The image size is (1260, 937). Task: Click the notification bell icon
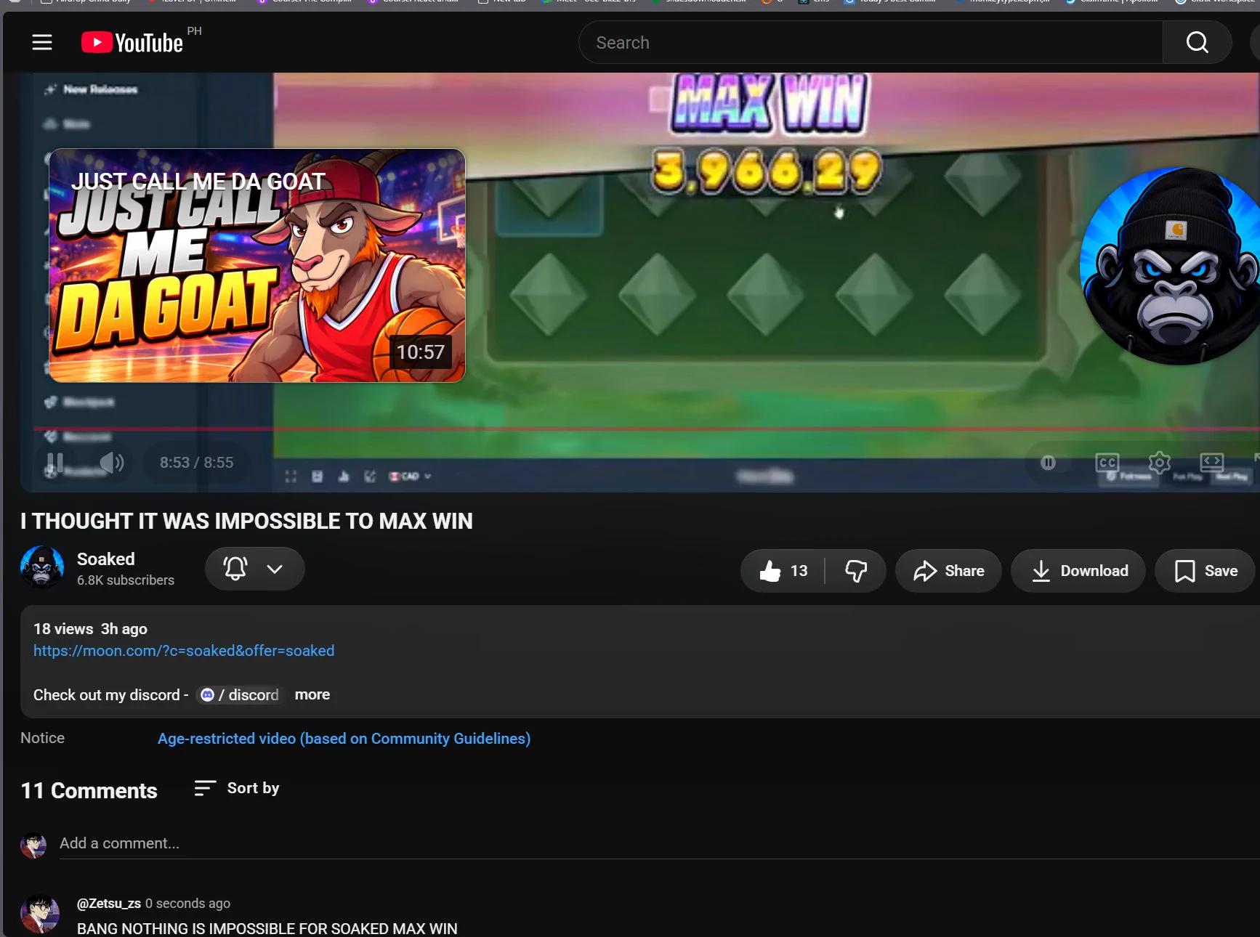pyautogui.click(x=235, y=569)
